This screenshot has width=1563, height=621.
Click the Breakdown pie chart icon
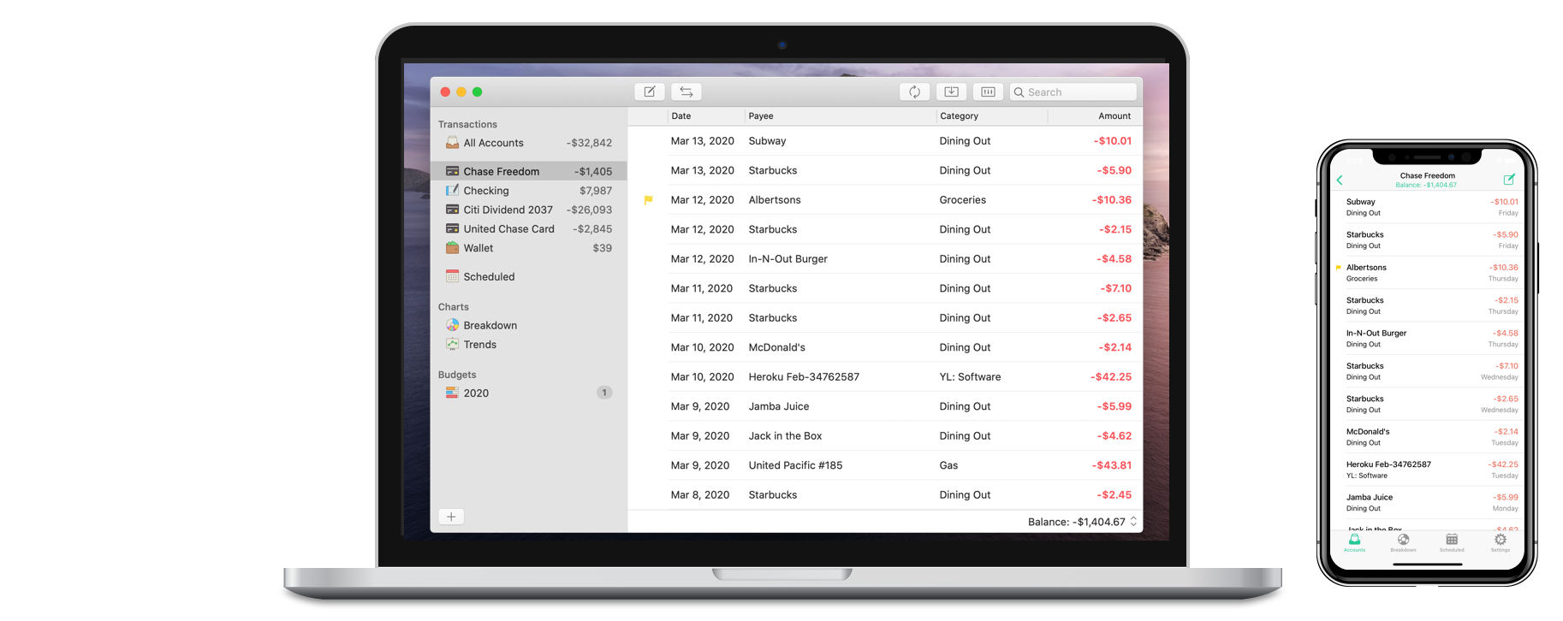click(x=452, y=325)
